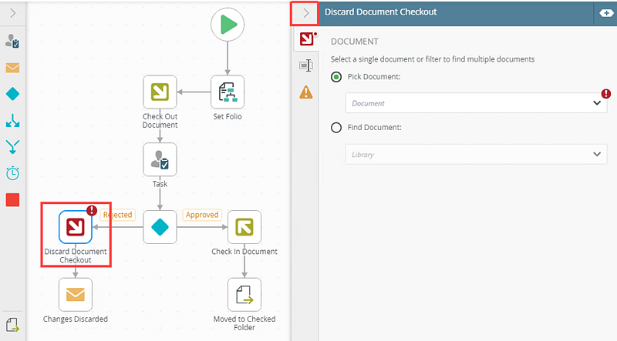Expand the Library dropdown list
Screen dimensions: 617x341
tap(596, 154)
